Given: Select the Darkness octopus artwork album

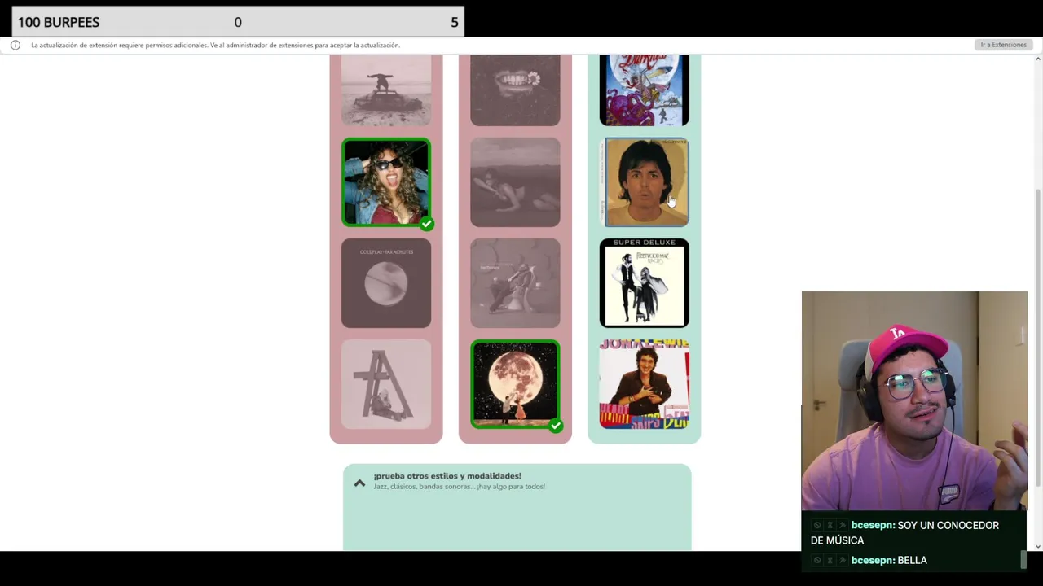Looking at the screenshot, I should click(x=645, y=90).
